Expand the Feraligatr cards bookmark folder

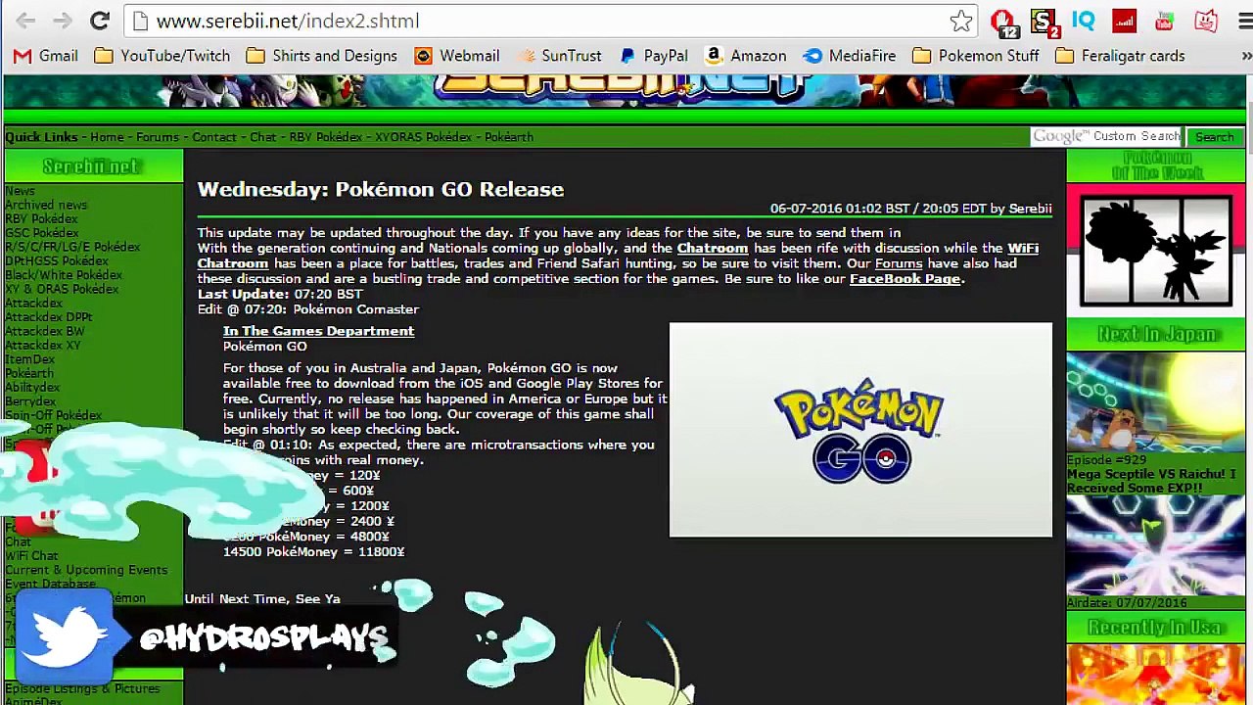pyautogui.click(x=1120, y=56)
